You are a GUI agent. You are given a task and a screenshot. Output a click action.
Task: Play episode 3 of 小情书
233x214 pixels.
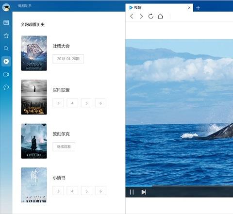[58, 191]
